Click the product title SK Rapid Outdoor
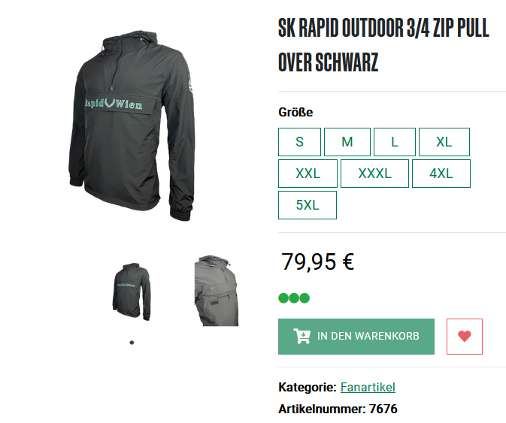 coord(383,45)
